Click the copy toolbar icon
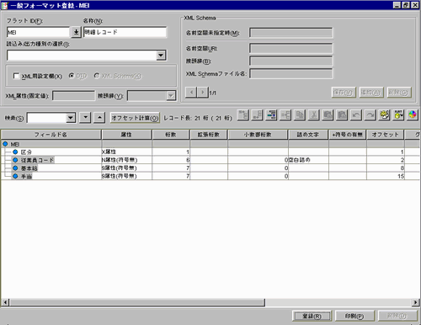 300,115
